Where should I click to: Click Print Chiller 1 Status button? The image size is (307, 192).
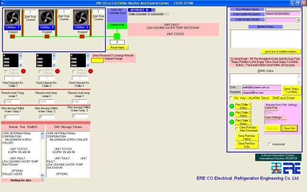243,106
